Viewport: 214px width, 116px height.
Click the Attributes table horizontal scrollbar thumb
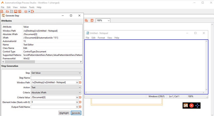(x=20, y=62)
